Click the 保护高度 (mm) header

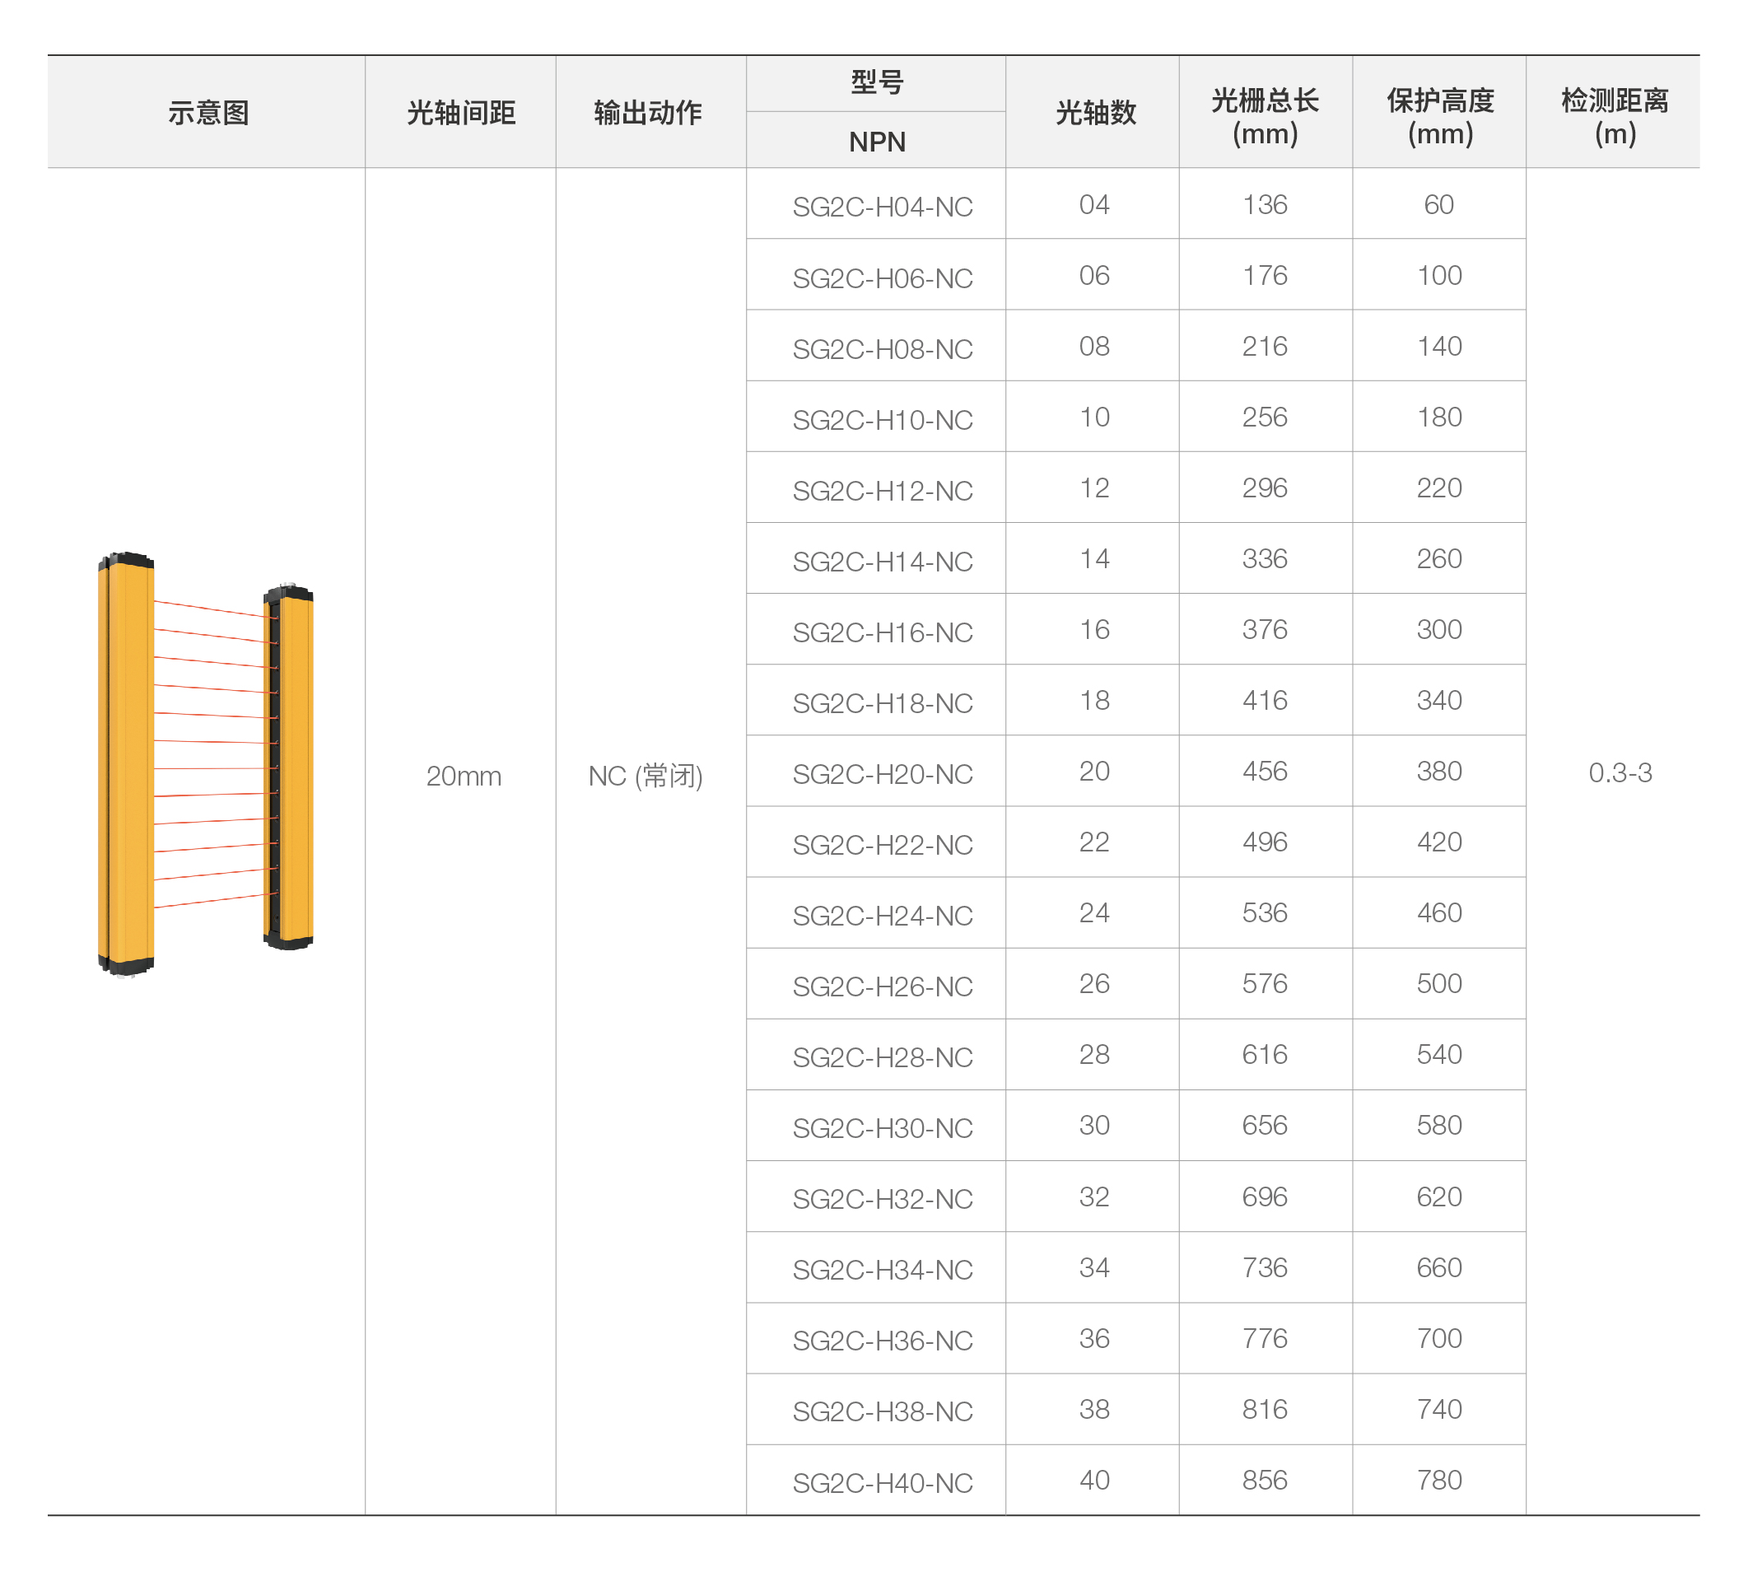click(1440, 116)
